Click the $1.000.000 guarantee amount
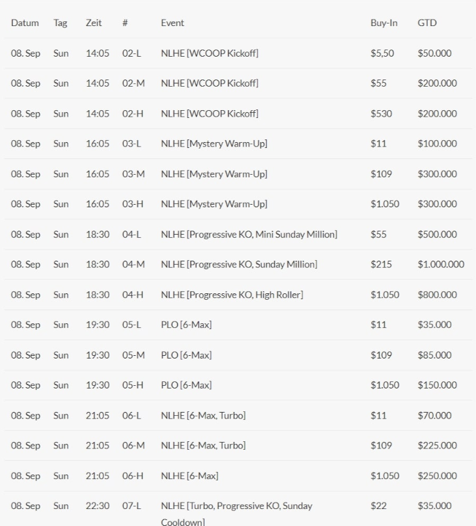This screenshot has width=476, height=526. [441, 265]
